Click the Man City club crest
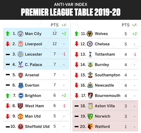 (x=20, y=34)
